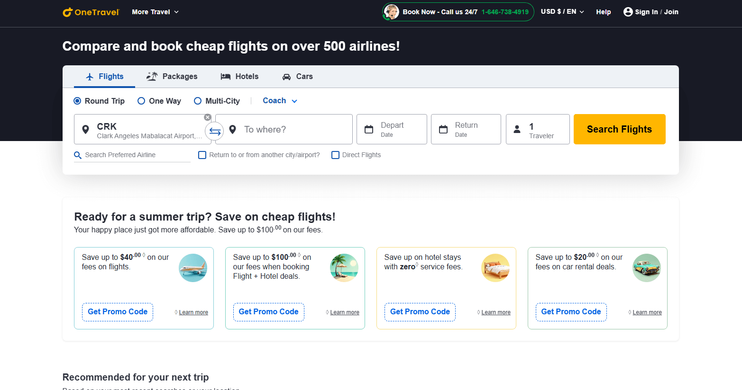This screenshot has width=742, height=390.
Task: Click the swap origin and destination arrows icon
Action: (215, 132)
